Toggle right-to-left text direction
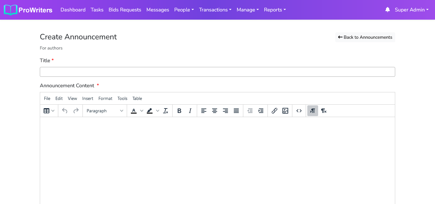 [x=324, y=111]
